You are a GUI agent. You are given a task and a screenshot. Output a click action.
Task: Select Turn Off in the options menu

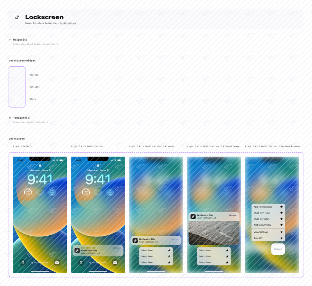pyautogui.click(x=268, y=238)
